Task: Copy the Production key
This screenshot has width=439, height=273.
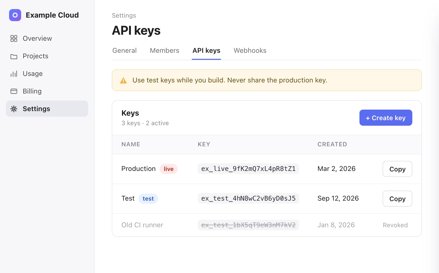Action: click(x=397, y=169)
